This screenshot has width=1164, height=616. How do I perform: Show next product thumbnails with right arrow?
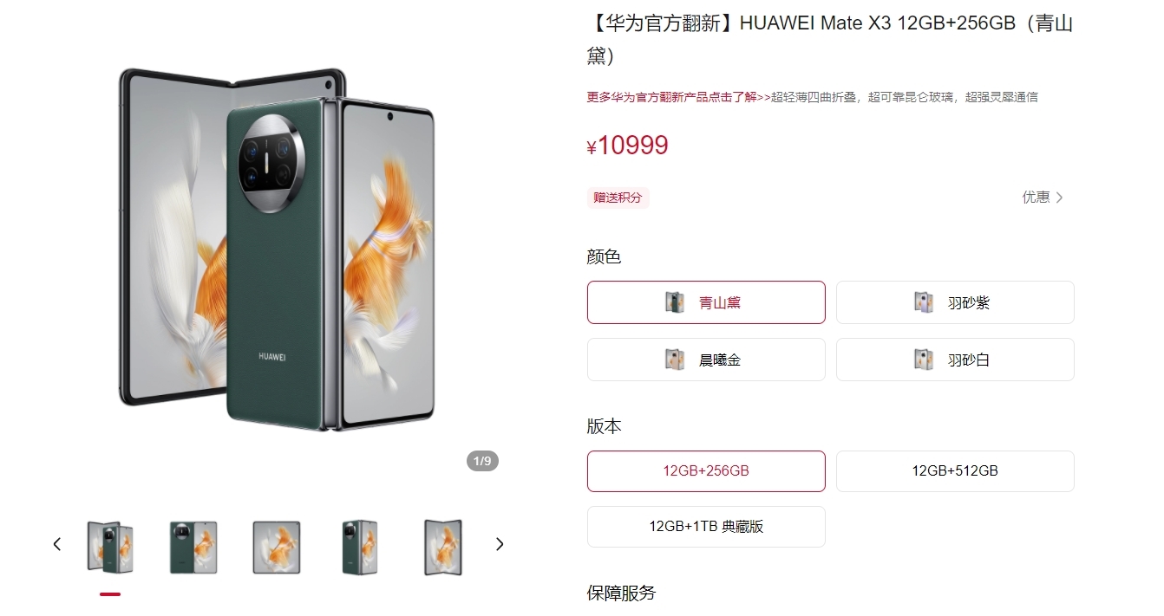pos(500,544)
